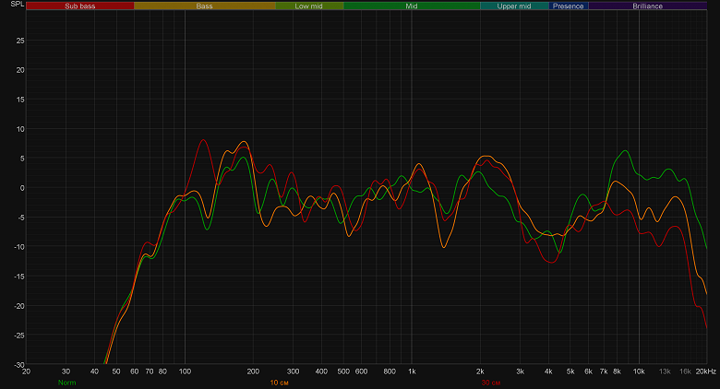
Task: Click the 800 frequency axis label
Action: [390, 371]
